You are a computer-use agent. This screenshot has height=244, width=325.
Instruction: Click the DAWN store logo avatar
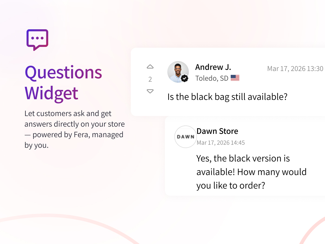[x=185, y=137]
